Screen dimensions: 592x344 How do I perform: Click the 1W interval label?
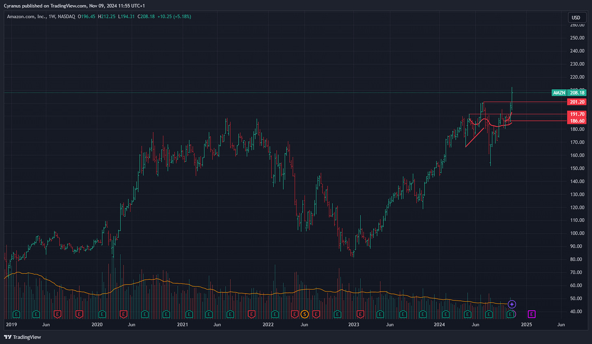pyautogui.click(x=52, y=17)
